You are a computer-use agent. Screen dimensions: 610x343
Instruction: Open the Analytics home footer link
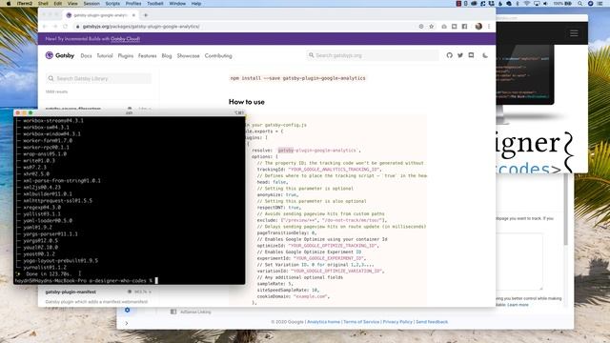point(323,322)
